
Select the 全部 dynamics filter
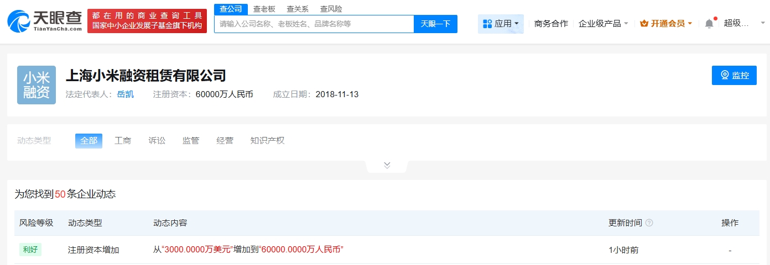tap(89, 141)
